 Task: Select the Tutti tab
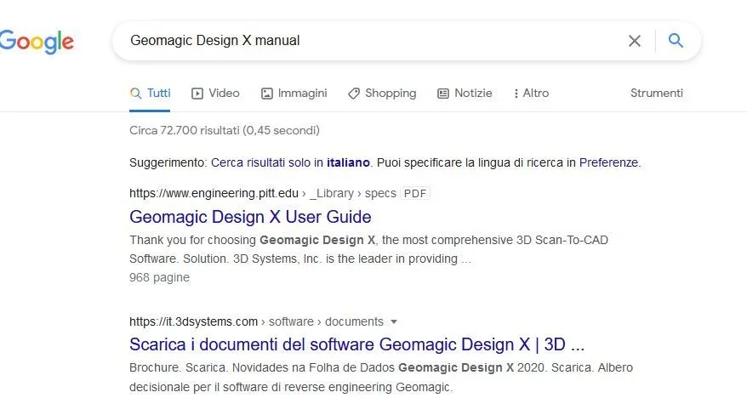(150, 94)
